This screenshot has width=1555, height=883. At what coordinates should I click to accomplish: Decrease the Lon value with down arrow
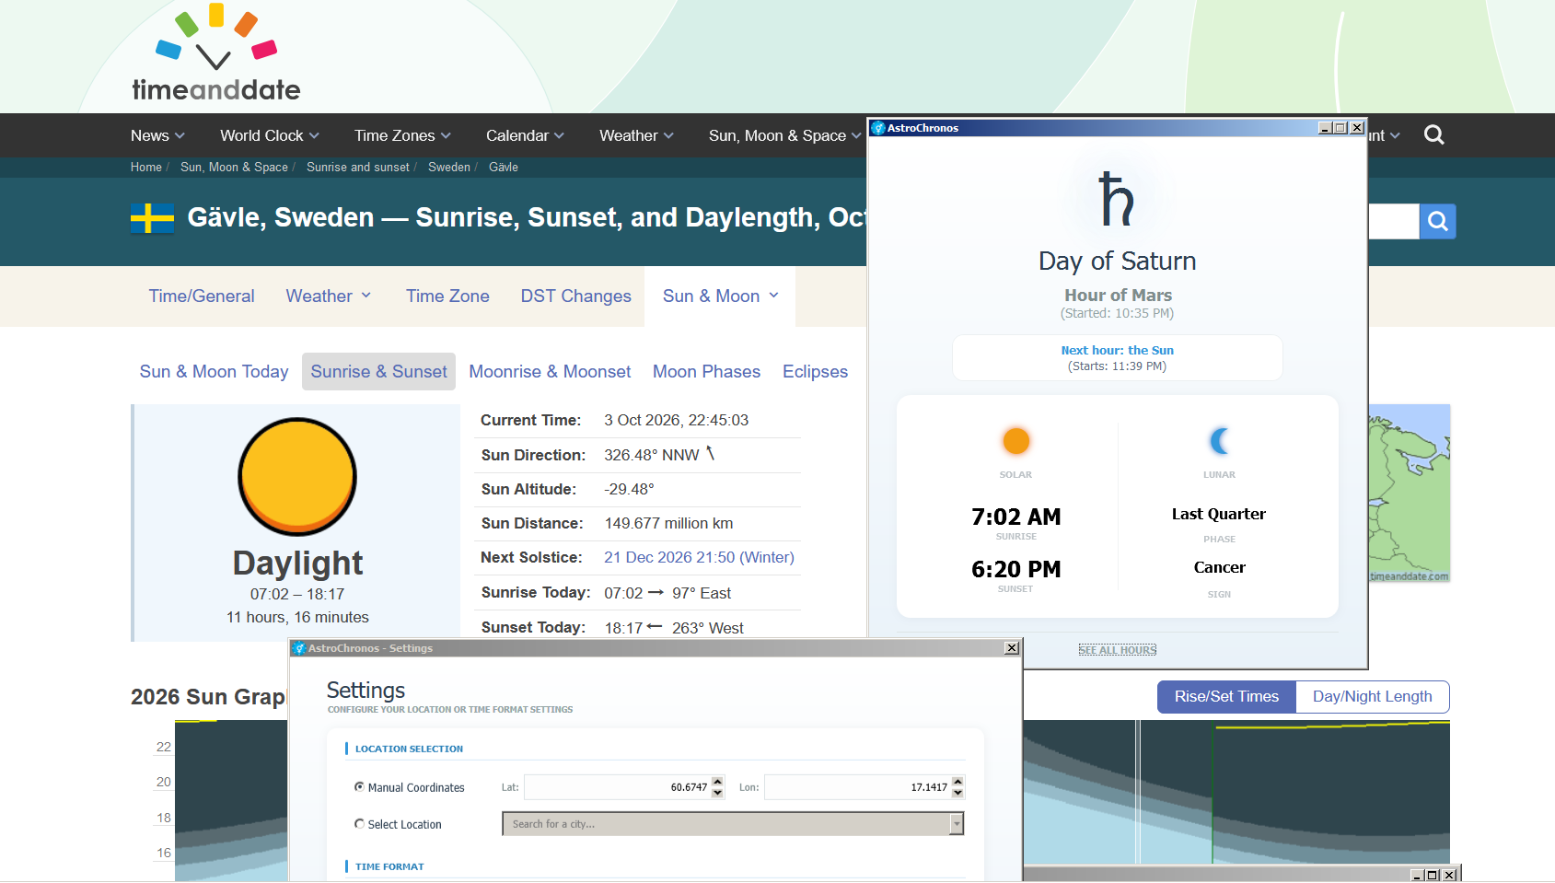[x=957, y=793]
